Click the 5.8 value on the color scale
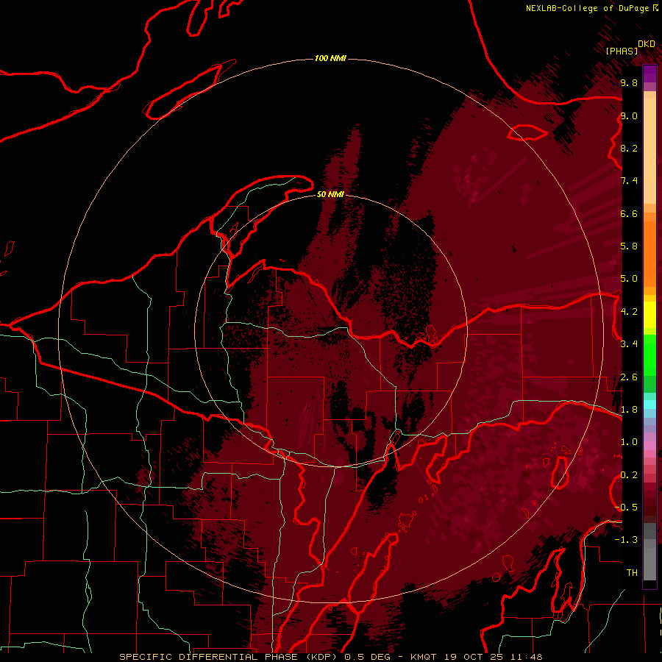 [x=629, y=246]
